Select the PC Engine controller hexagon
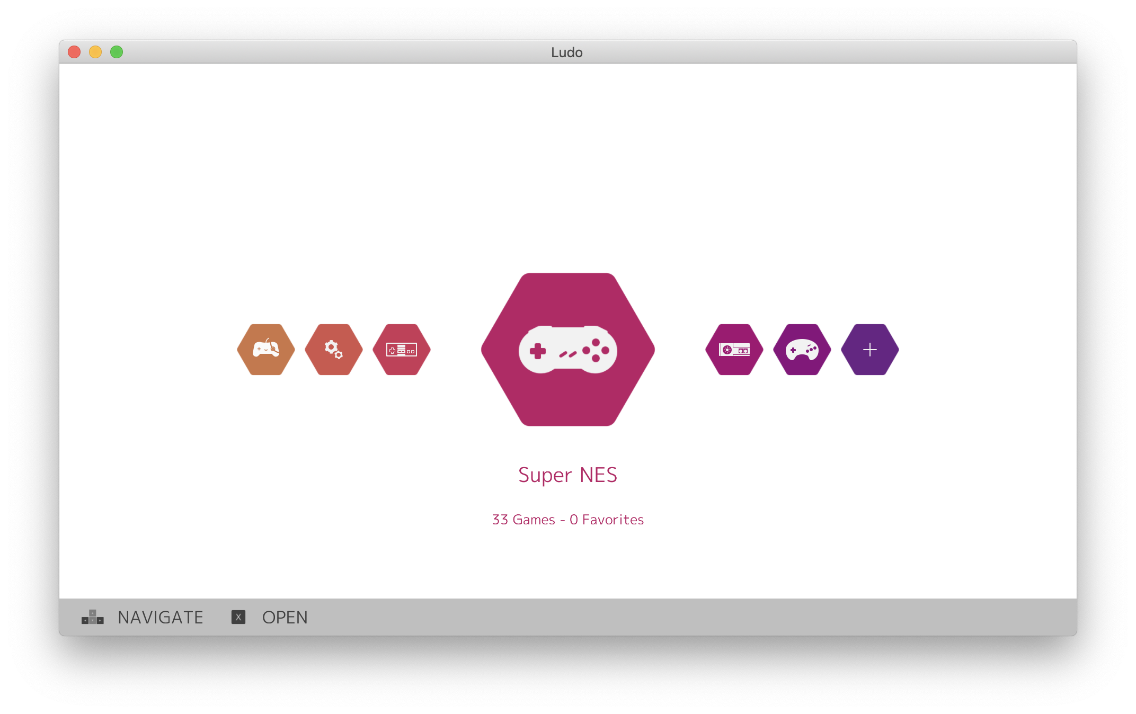The height and width of the screenshot is (714, 1136). 734,350
